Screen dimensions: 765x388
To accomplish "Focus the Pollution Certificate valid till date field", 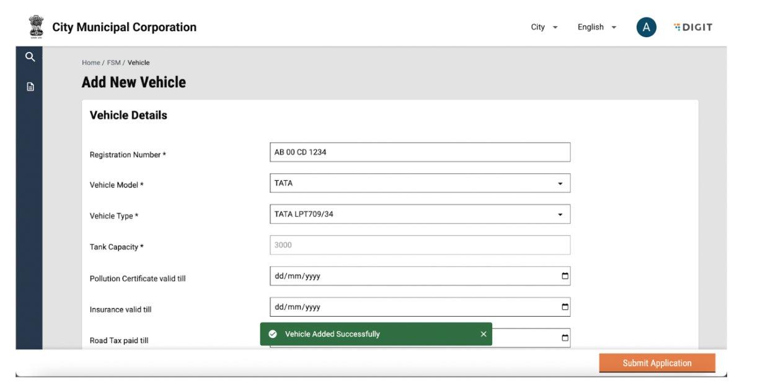I will pyautogui.click(x=409, y=276).
